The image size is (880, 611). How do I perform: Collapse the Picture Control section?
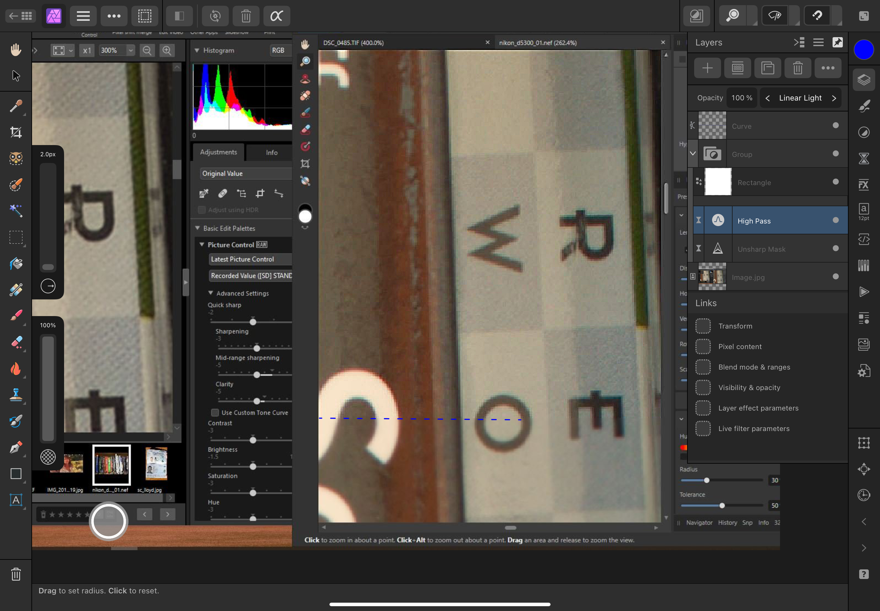[202, 244]
